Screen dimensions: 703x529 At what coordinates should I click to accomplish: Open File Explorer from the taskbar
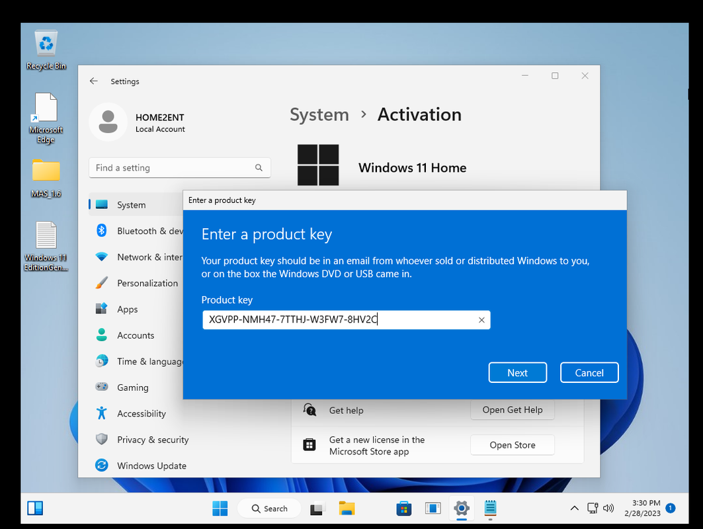coord(347,509)
